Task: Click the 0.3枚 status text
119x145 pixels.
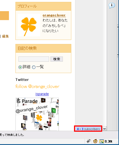Action: coord(109,141)
